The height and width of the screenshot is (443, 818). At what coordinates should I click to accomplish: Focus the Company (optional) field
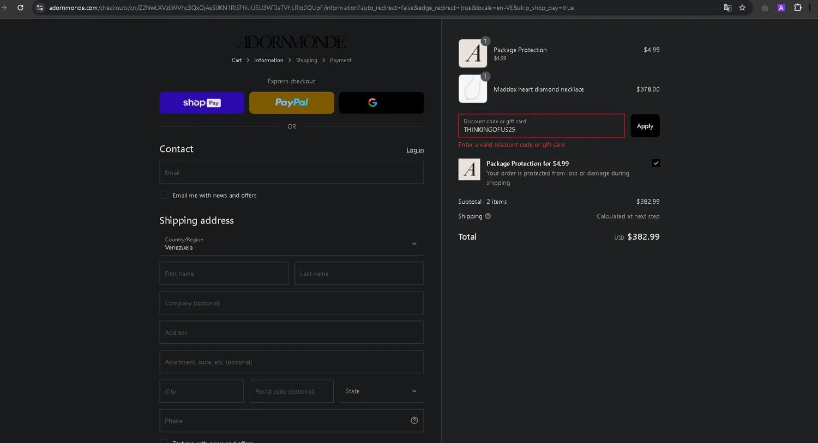tap(292, 303)
